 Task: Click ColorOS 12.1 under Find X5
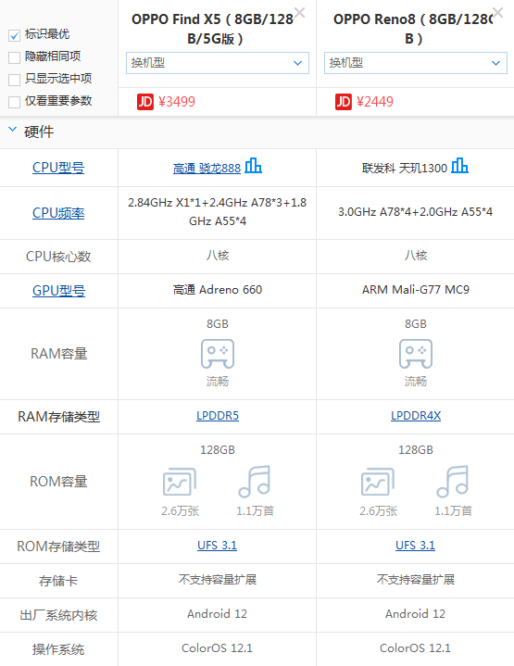click(x=217, y=648)
